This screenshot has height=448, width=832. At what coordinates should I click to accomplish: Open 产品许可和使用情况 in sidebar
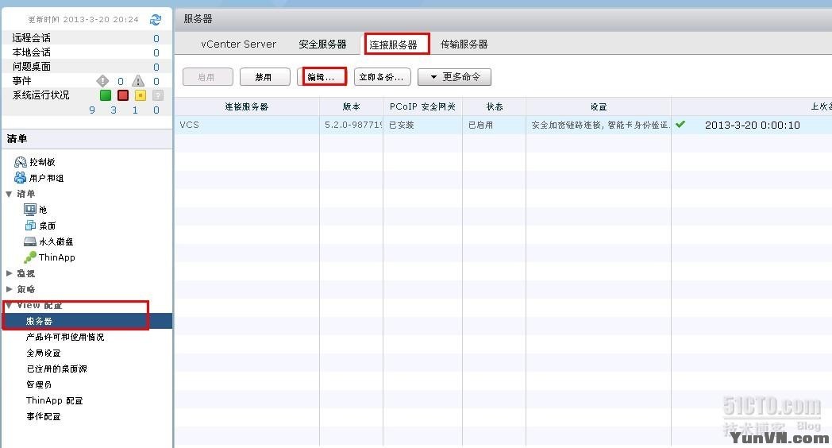pyautogui.click(x=65, y=337)
